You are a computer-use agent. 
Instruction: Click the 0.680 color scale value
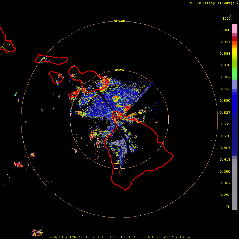[x=225, y=101]
